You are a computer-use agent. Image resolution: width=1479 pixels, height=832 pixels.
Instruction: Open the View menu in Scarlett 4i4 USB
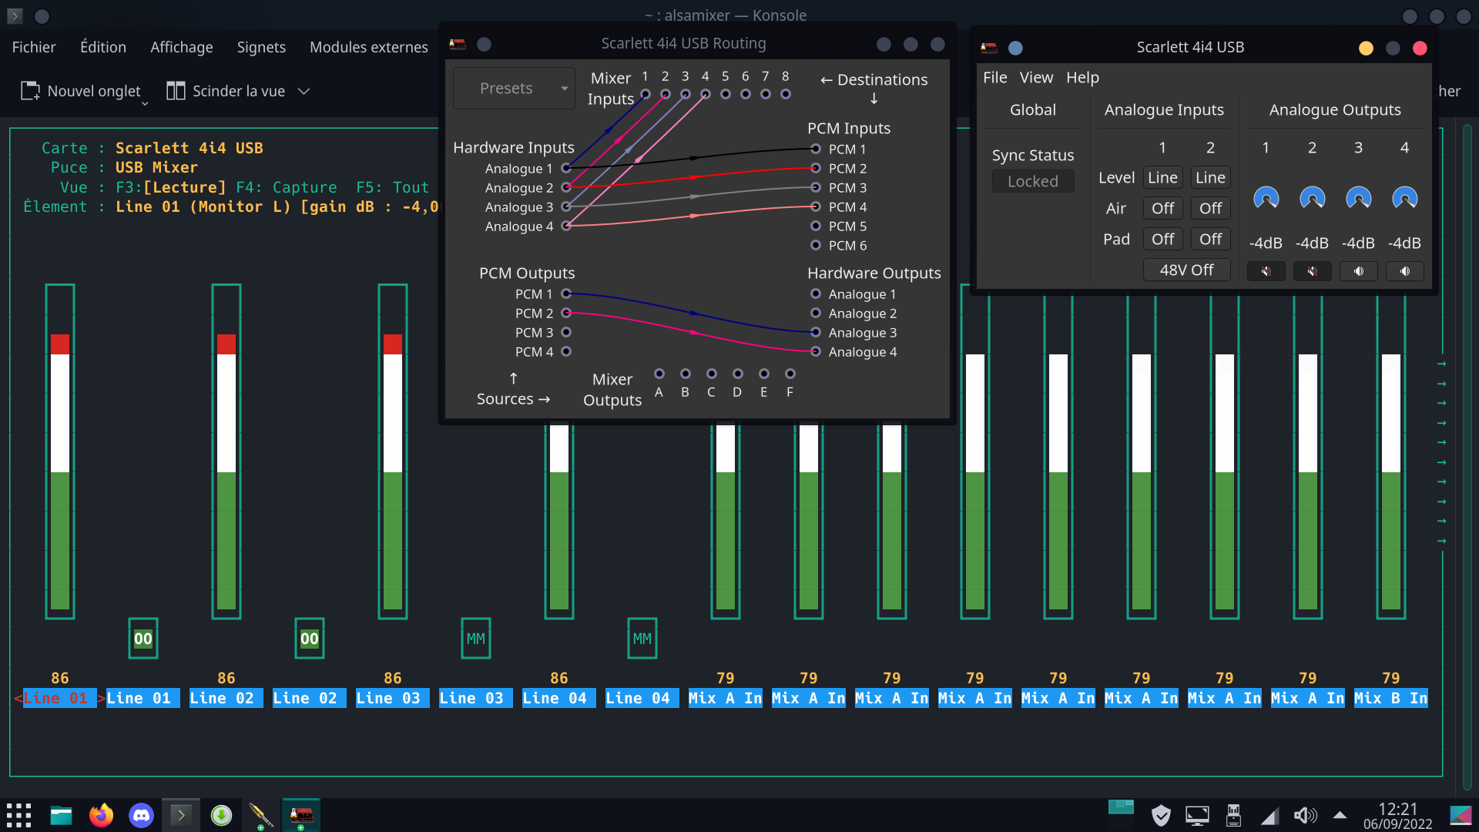(x=1036, y=77)
